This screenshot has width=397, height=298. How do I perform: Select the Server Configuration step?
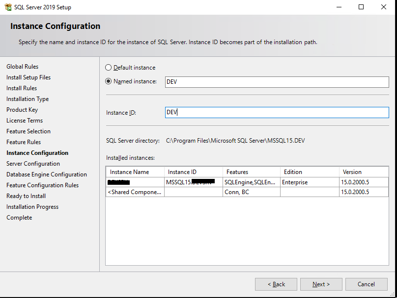click(33, 163)
